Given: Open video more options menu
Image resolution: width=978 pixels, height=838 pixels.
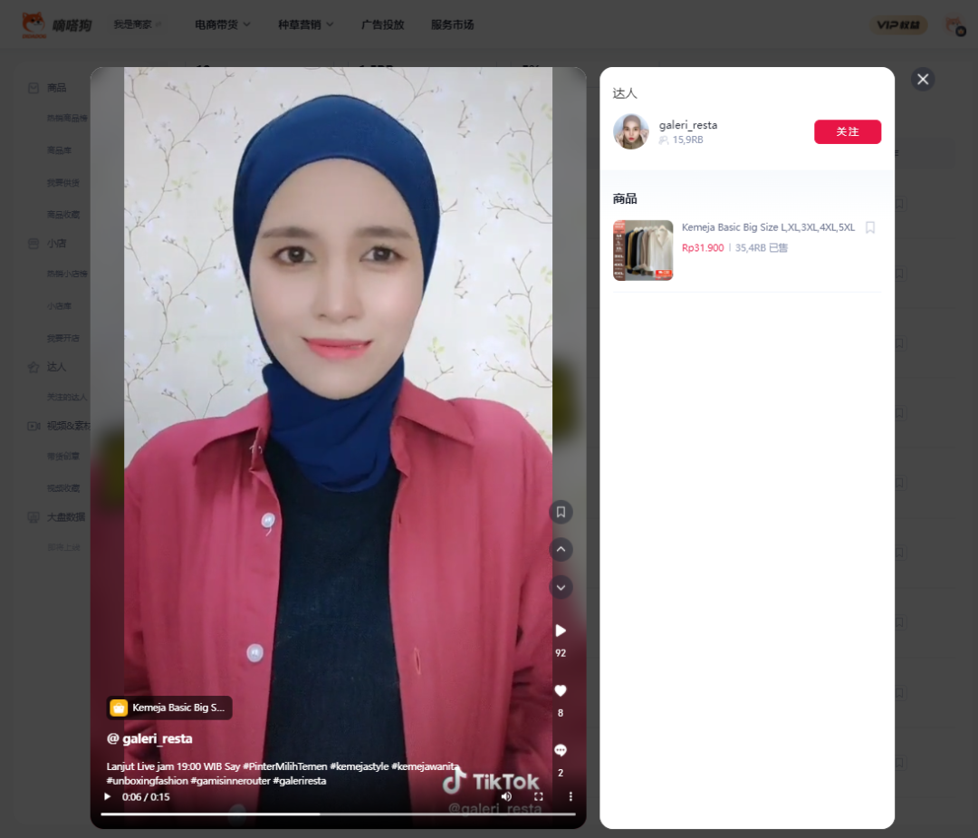Looking at the screenshot, I should click(x=570, y=796).
